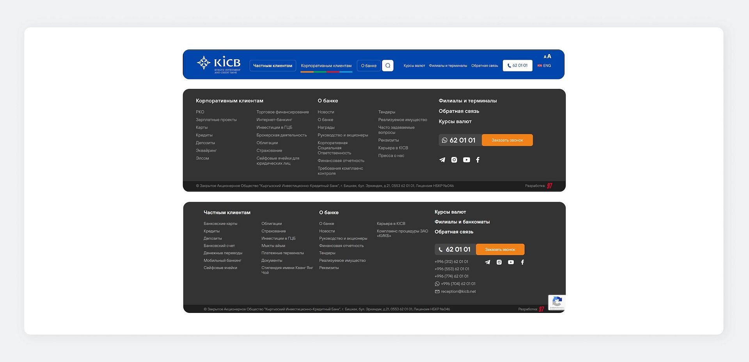Open Интернет-банкинг link in the footer
The height and width of the screenshot is (362, 749).
(x=274, y=120)
